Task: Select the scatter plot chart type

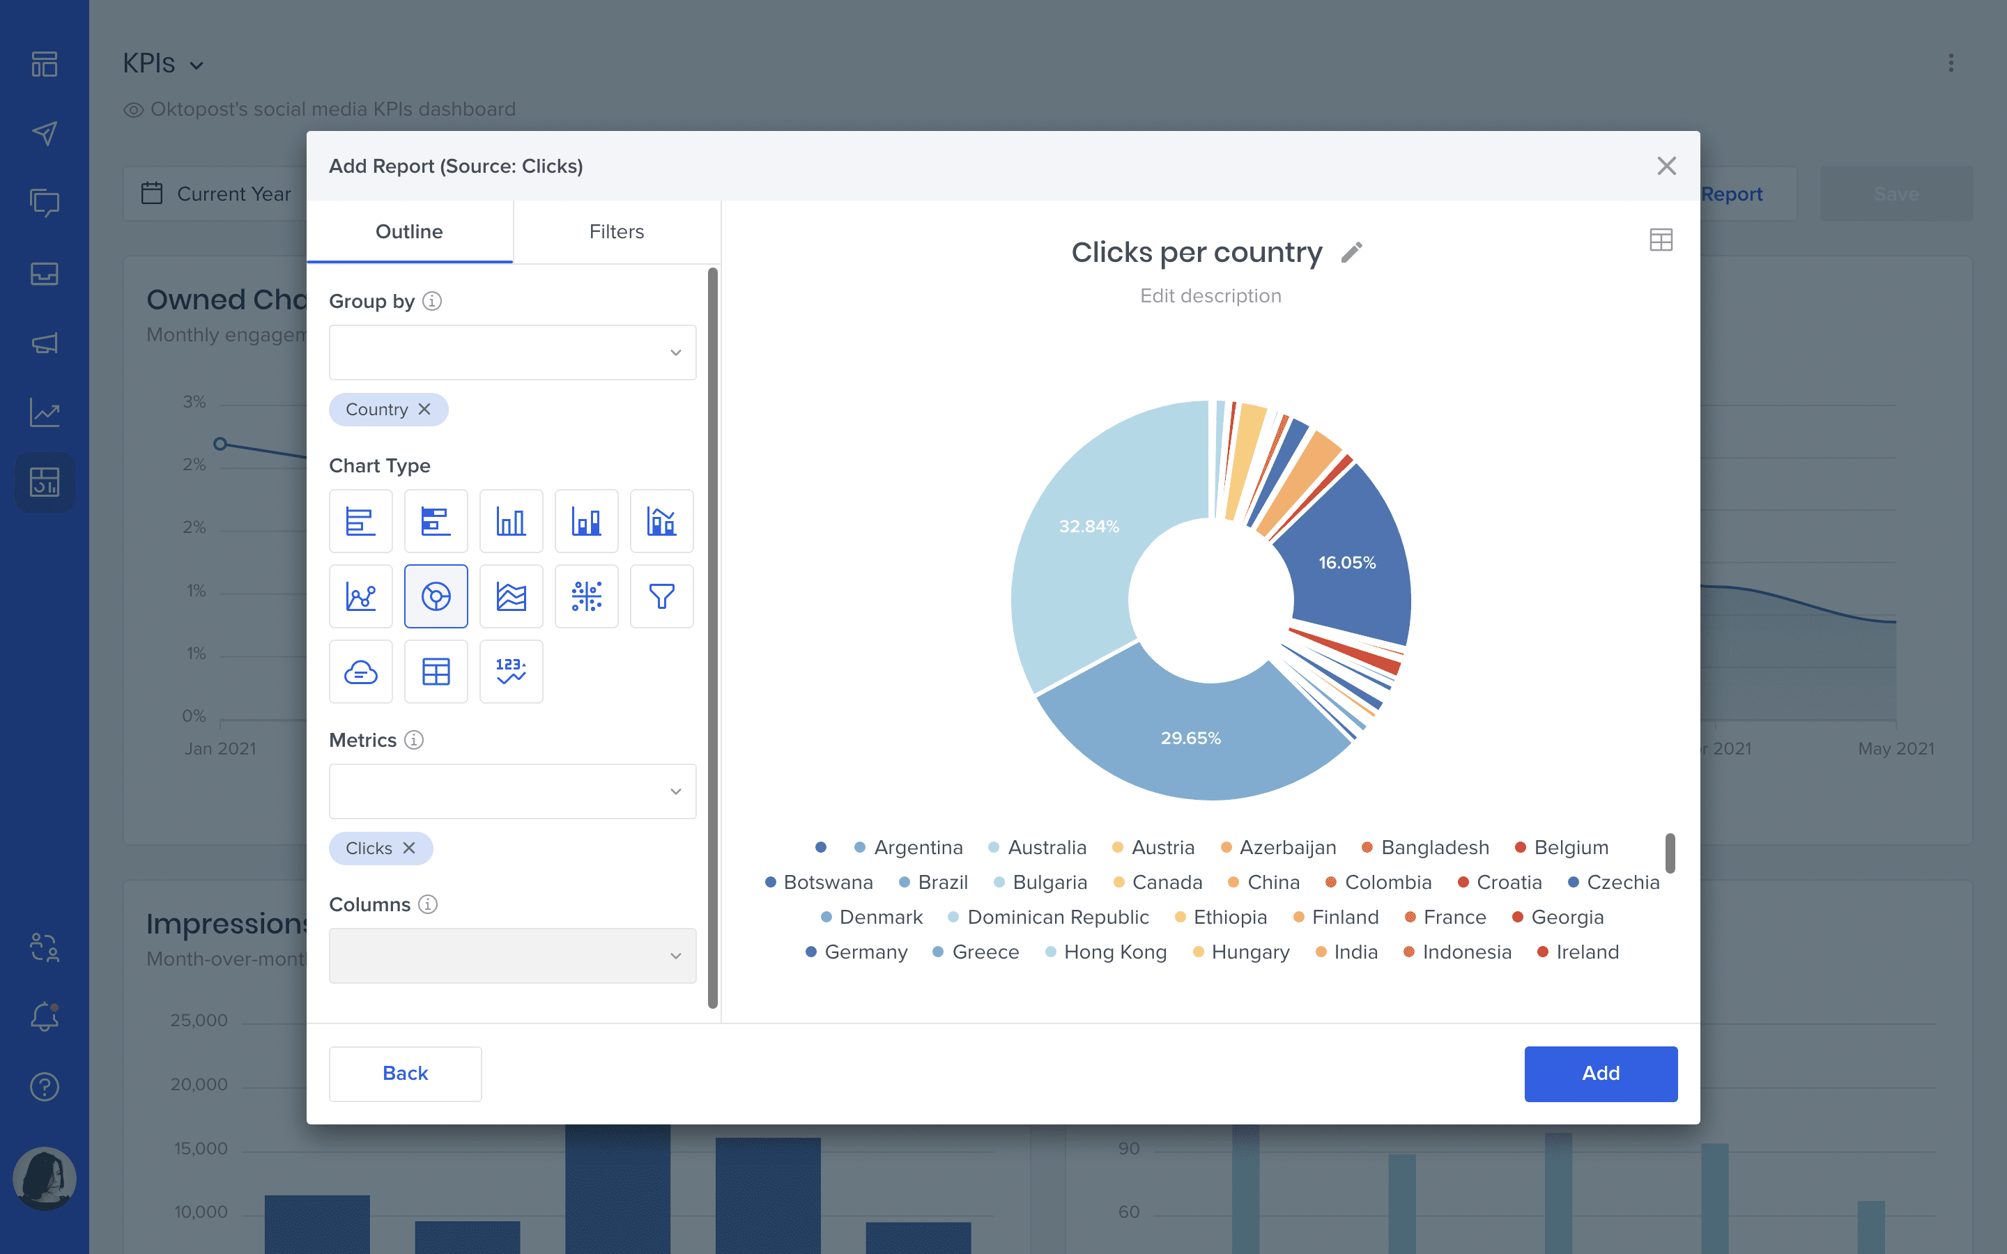Action: pos(586,596)
